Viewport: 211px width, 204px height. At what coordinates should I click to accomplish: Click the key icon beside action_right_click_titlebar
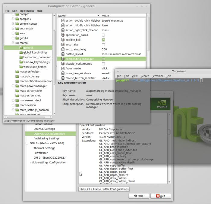[63, 30]
